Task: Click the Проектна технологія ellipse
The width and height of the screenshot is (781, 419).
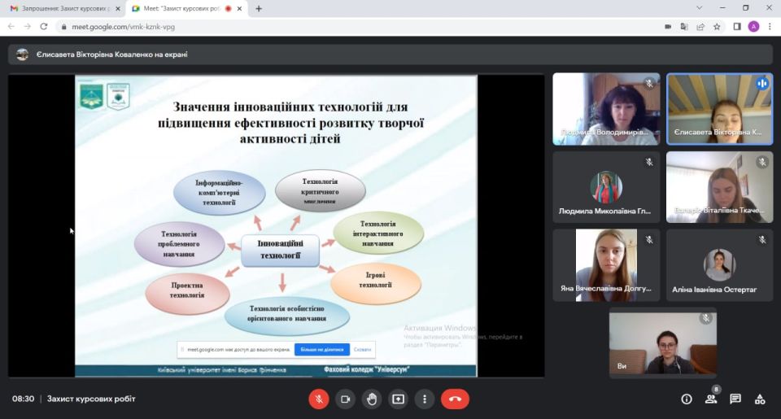Action: click(x=187, y=293)
